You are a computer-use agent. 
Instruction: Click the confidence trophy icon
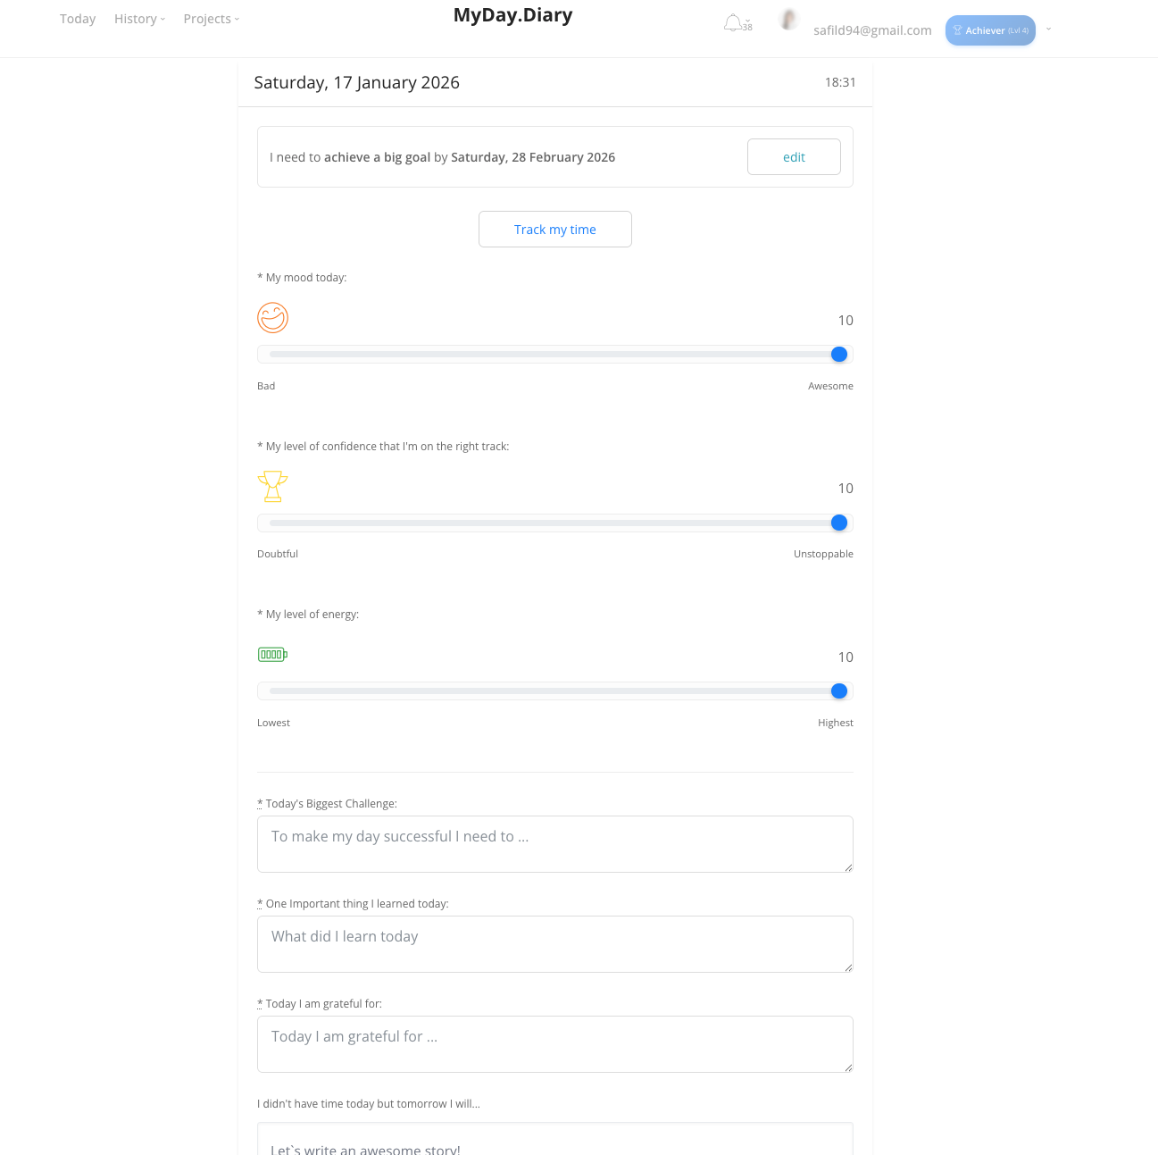[272, 486]
